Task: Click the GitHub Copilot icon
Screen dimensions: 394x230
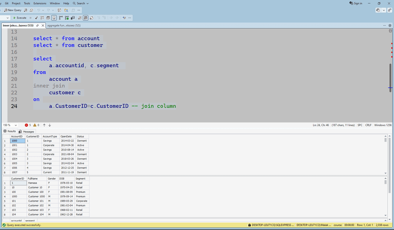Action: (379, 10)
